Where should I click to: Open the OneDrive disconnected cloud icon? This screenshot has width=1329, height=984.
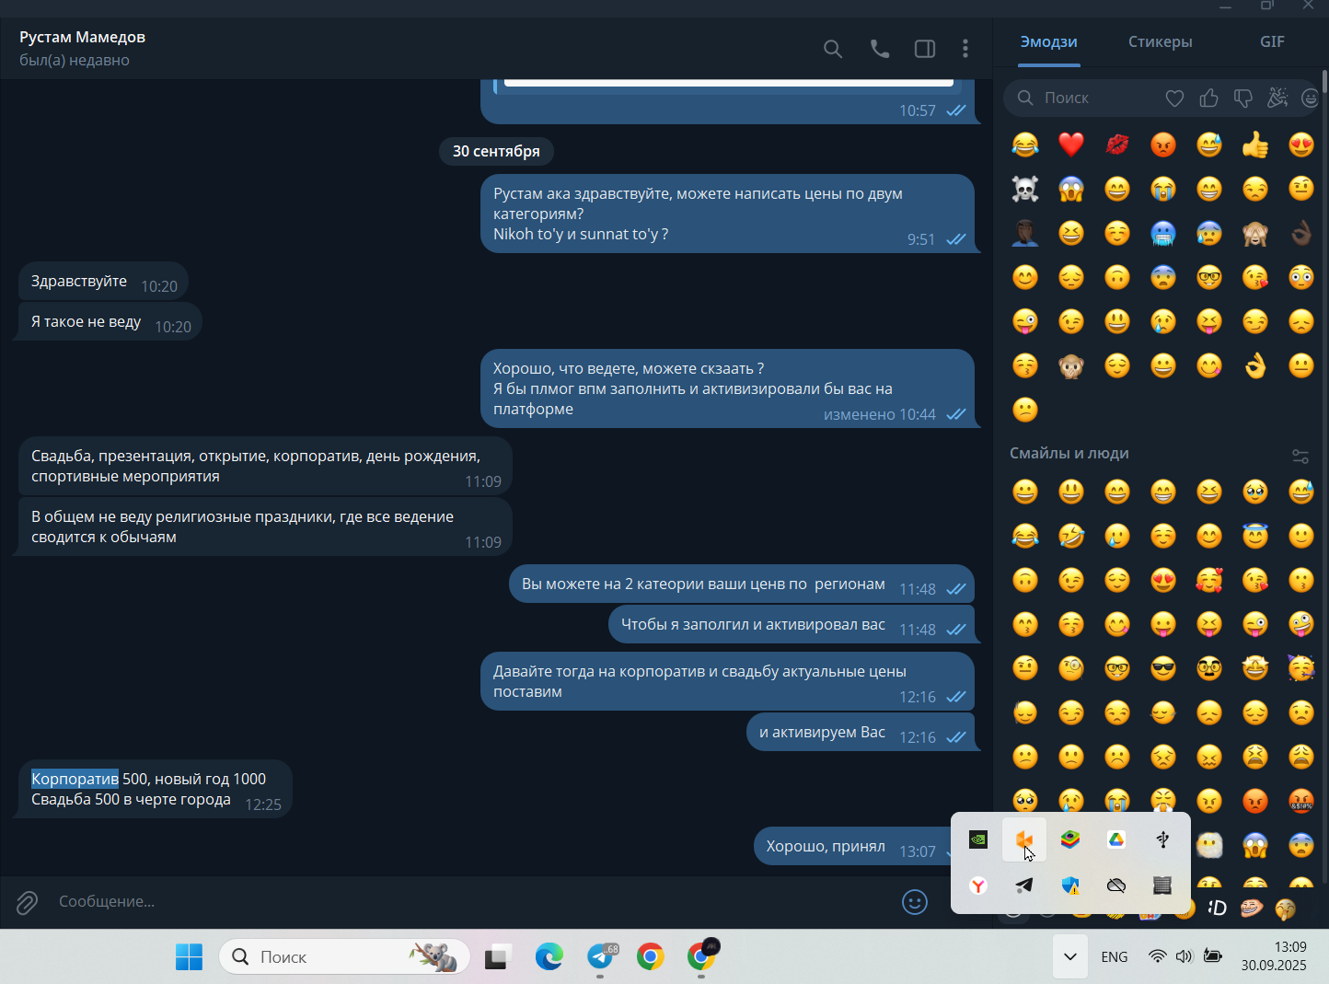(x=1116, y=886)
